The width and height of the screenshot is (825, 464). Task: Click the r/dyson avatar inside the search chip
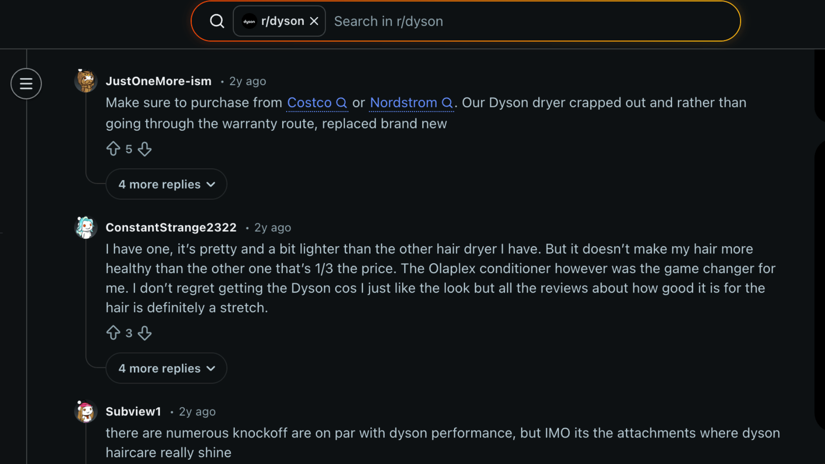click(249, 21)
